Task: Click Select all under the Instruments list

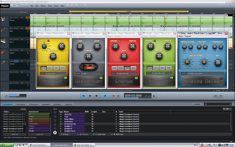Action: [40, 135]
